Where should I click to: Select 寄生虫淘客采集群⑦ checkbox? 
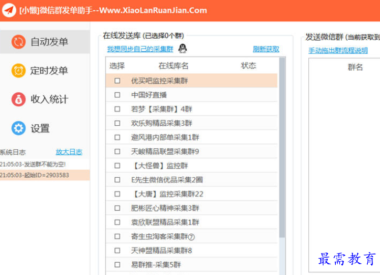[x=118, y=236]
